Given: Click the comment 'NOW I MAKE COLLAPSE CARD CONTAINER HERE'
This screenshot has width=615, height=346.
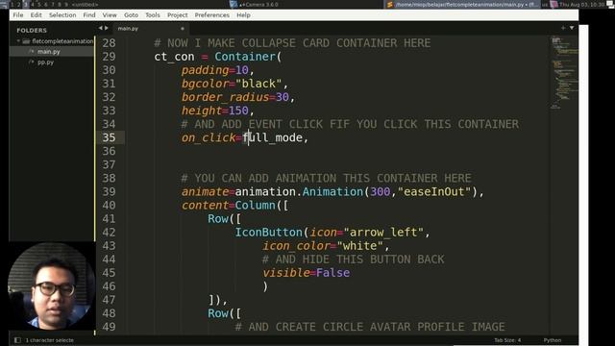Looking at the screenshot, I should [x=299, y=43].
